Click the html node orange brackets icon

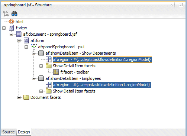(12, 22)
